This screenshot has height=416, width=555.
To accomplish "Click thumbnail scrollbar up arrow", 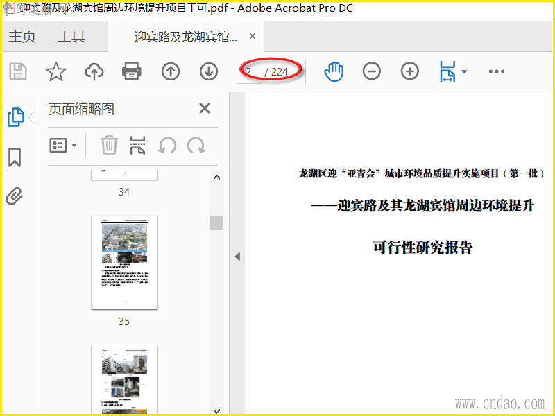I will pos(217,177).
